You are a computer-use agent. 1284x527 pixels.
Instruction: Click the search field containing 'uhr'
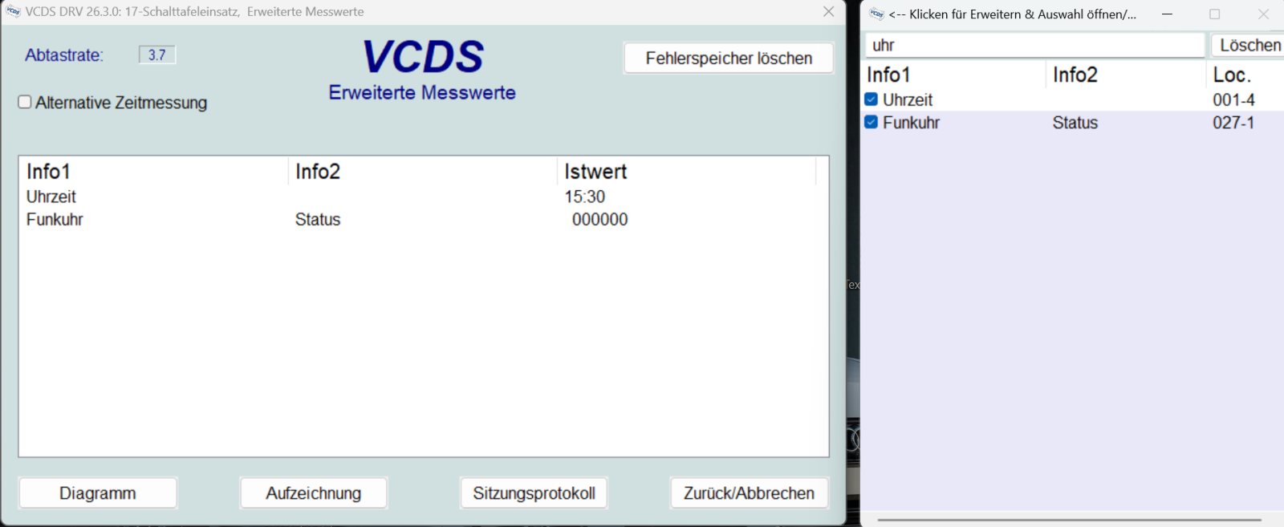(1035, 45)
